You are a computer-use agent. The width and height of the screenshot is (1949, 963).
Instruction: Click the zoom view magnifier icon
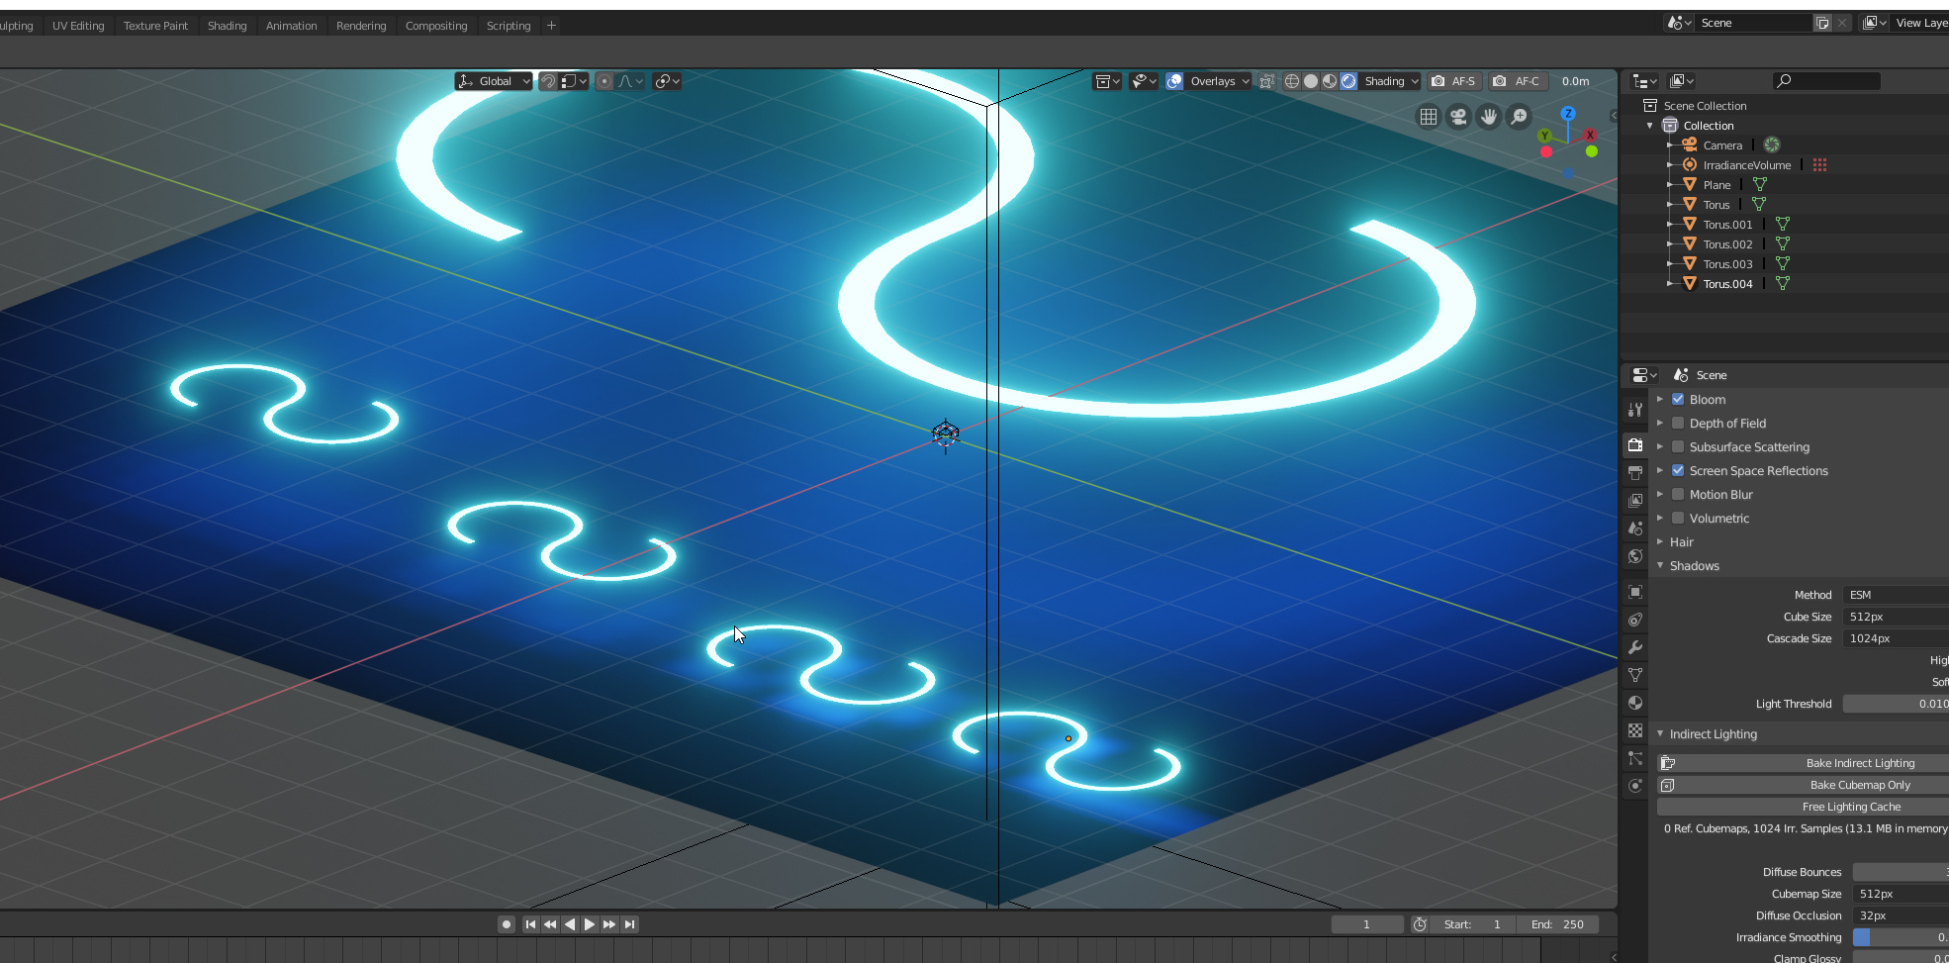[1520, 117]
